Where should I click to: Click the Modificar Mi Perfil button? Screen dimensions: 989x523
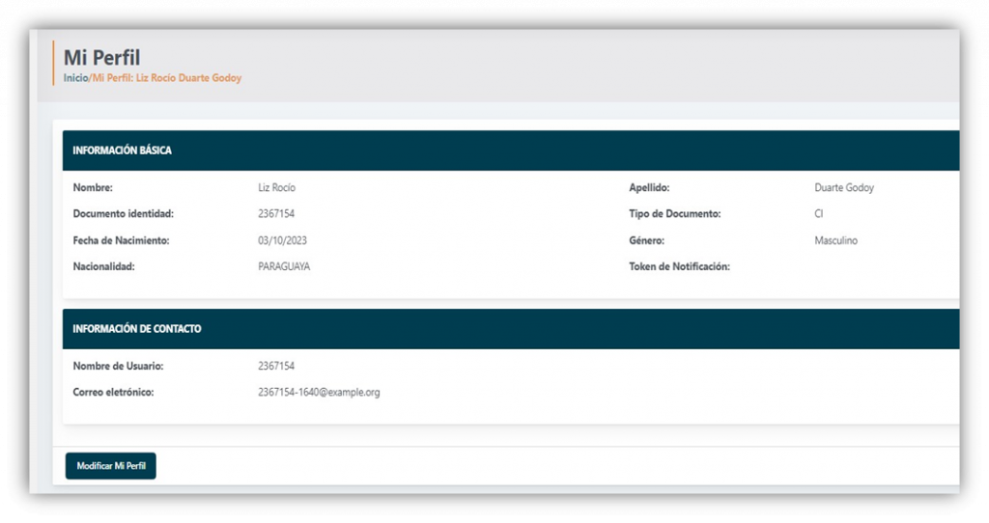click(110, 465)
